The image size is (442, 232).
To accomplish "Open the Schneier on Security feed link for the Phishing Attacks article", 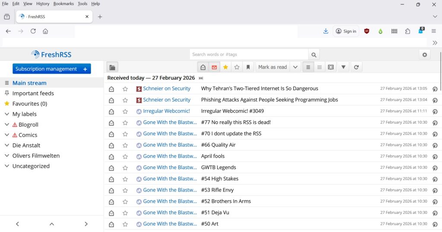I will coord(167,100).
